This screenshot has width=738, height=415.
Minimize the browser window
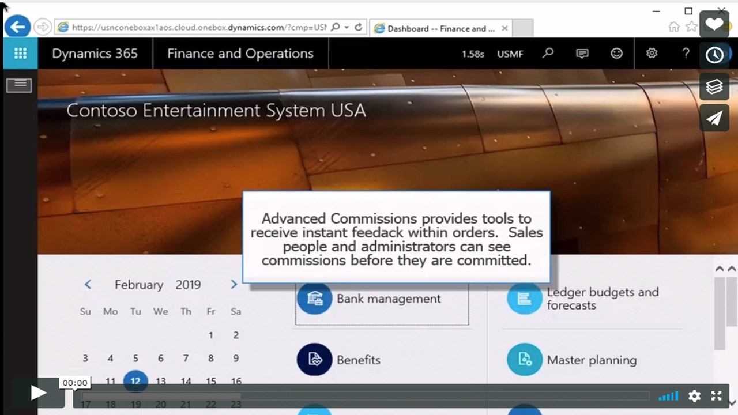pyautogui.click(x=657, y=11)
